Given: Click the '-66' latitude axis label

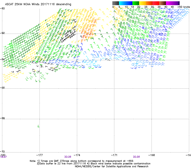Looking at the screenshot, I should [2, 88].
